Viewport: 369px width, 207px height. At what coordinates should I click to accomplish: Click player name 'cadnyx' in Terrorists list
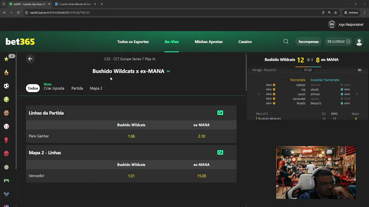301,85
